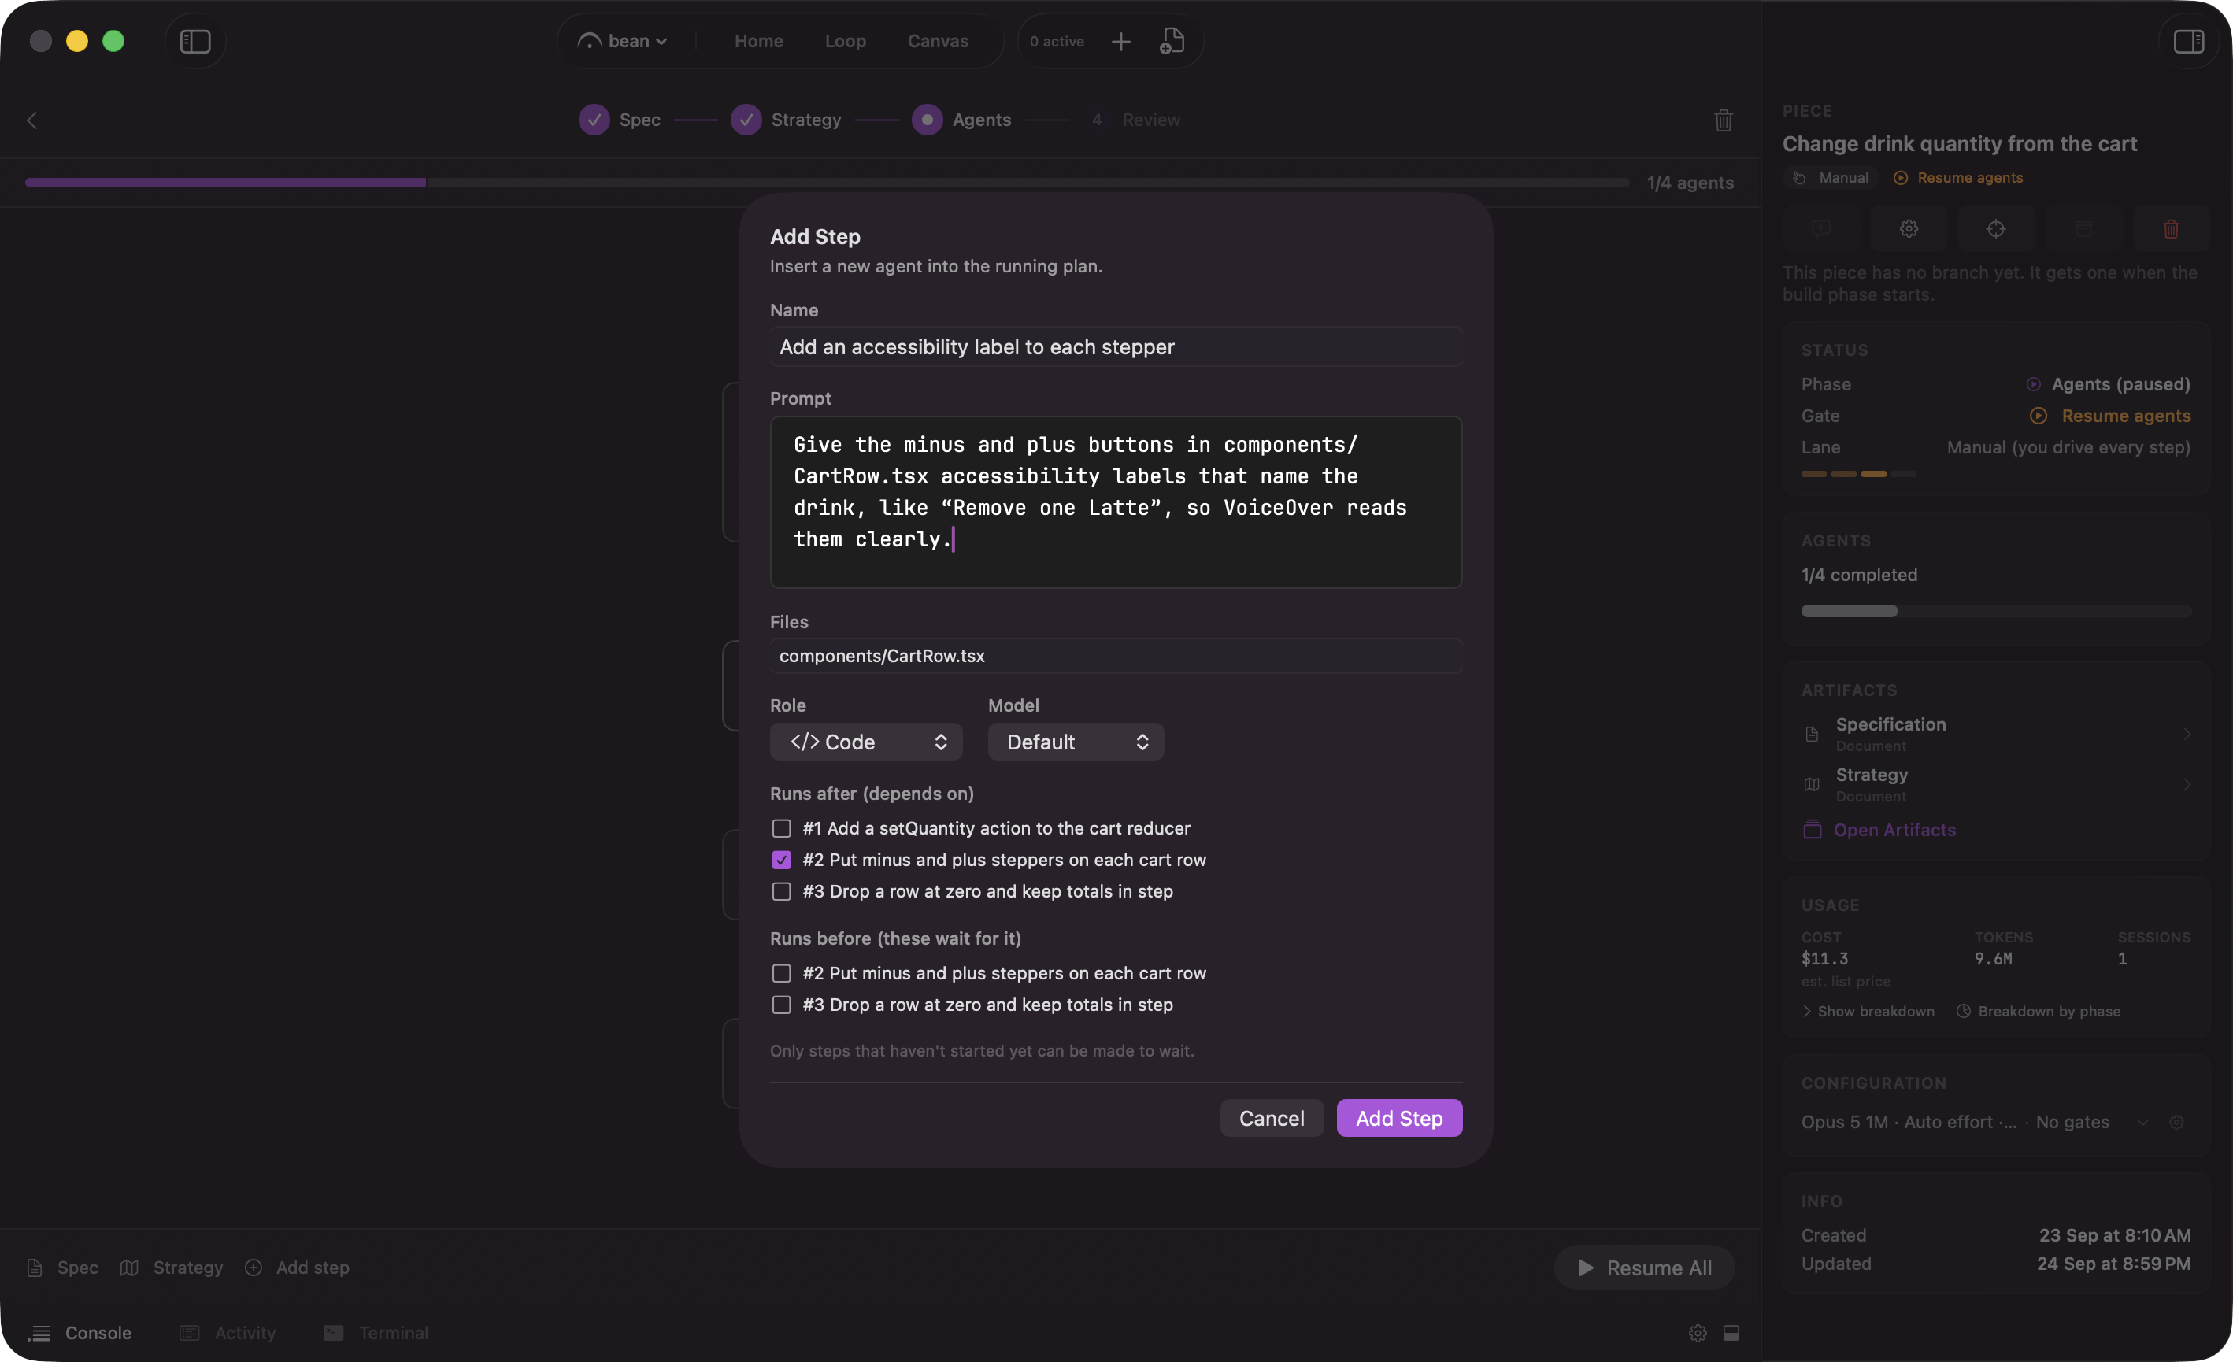Click the Breakdown by phase clock icon
The height and width of the screenshot is (1362, 2233).
point(1963,1010)
